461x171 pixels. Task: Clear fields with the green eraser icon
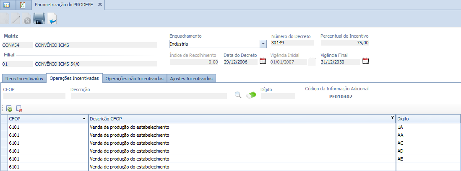(x=251, y=95)
